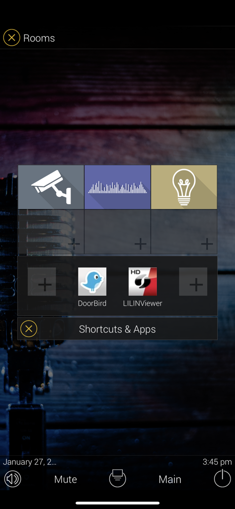The image size is (235, 509).
Task: Open the security camera tile
Action: point(51,187)
